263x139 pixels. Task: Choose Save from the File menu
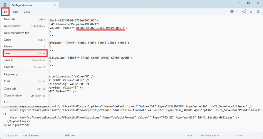pyautogui.click(x=25, y=53)
